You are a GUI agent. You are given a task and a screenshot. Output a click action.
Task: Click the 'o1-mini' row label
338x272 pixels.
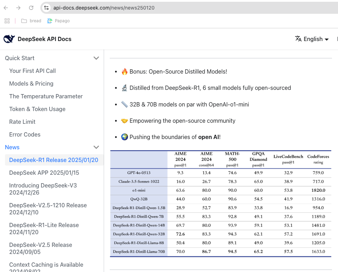click(139, 190)
